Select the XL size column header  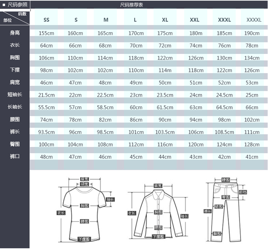[x=165, y=20]
